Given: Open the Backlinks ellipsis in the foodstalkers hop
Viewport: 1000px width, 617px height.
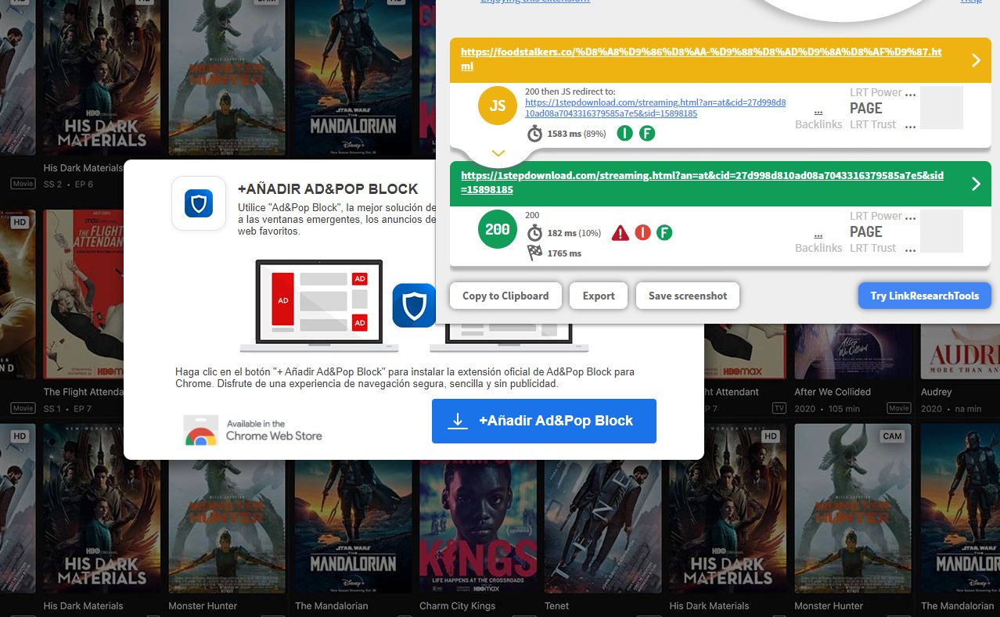Looking at the screenshot, I should coord(818,111).
